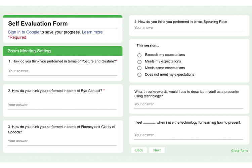
Task: Click the "This session..." question label
Action: click(x=148, y=45)
